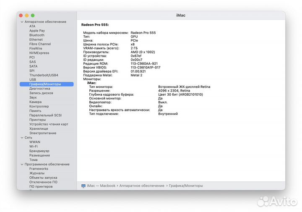The height and width of the screenshot is (212, 302).
Task: Click VBIOS version 113-C9810A1P-017
Action: point(146,68)
